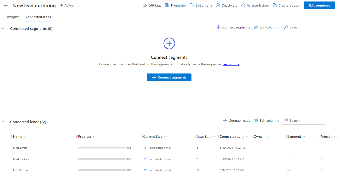Open the Connected on column dropdown

coord(247,137)
